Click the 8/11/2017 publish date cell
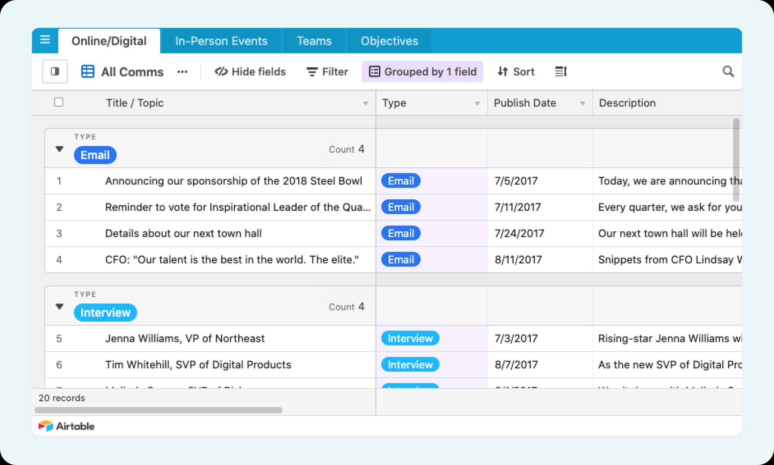 (x=540, y=260)
